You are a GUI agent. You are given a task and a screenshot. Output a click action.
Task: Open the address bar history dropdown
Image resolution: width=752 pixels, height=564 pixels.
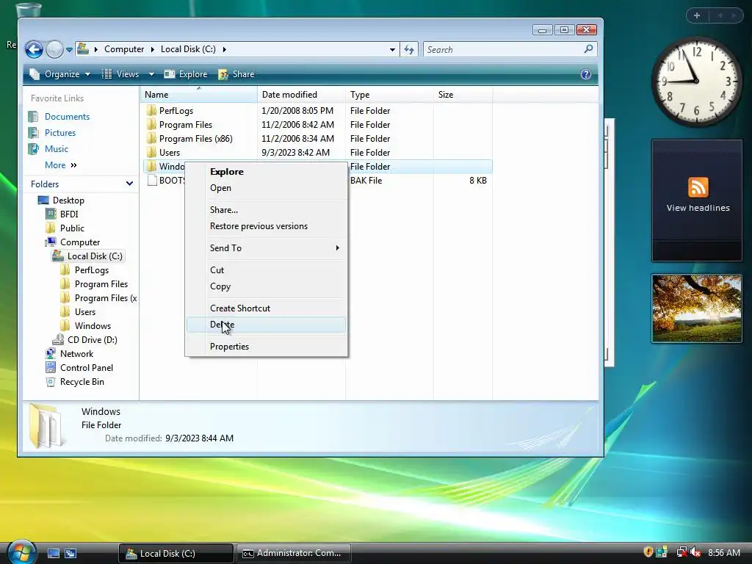point(392,49)
